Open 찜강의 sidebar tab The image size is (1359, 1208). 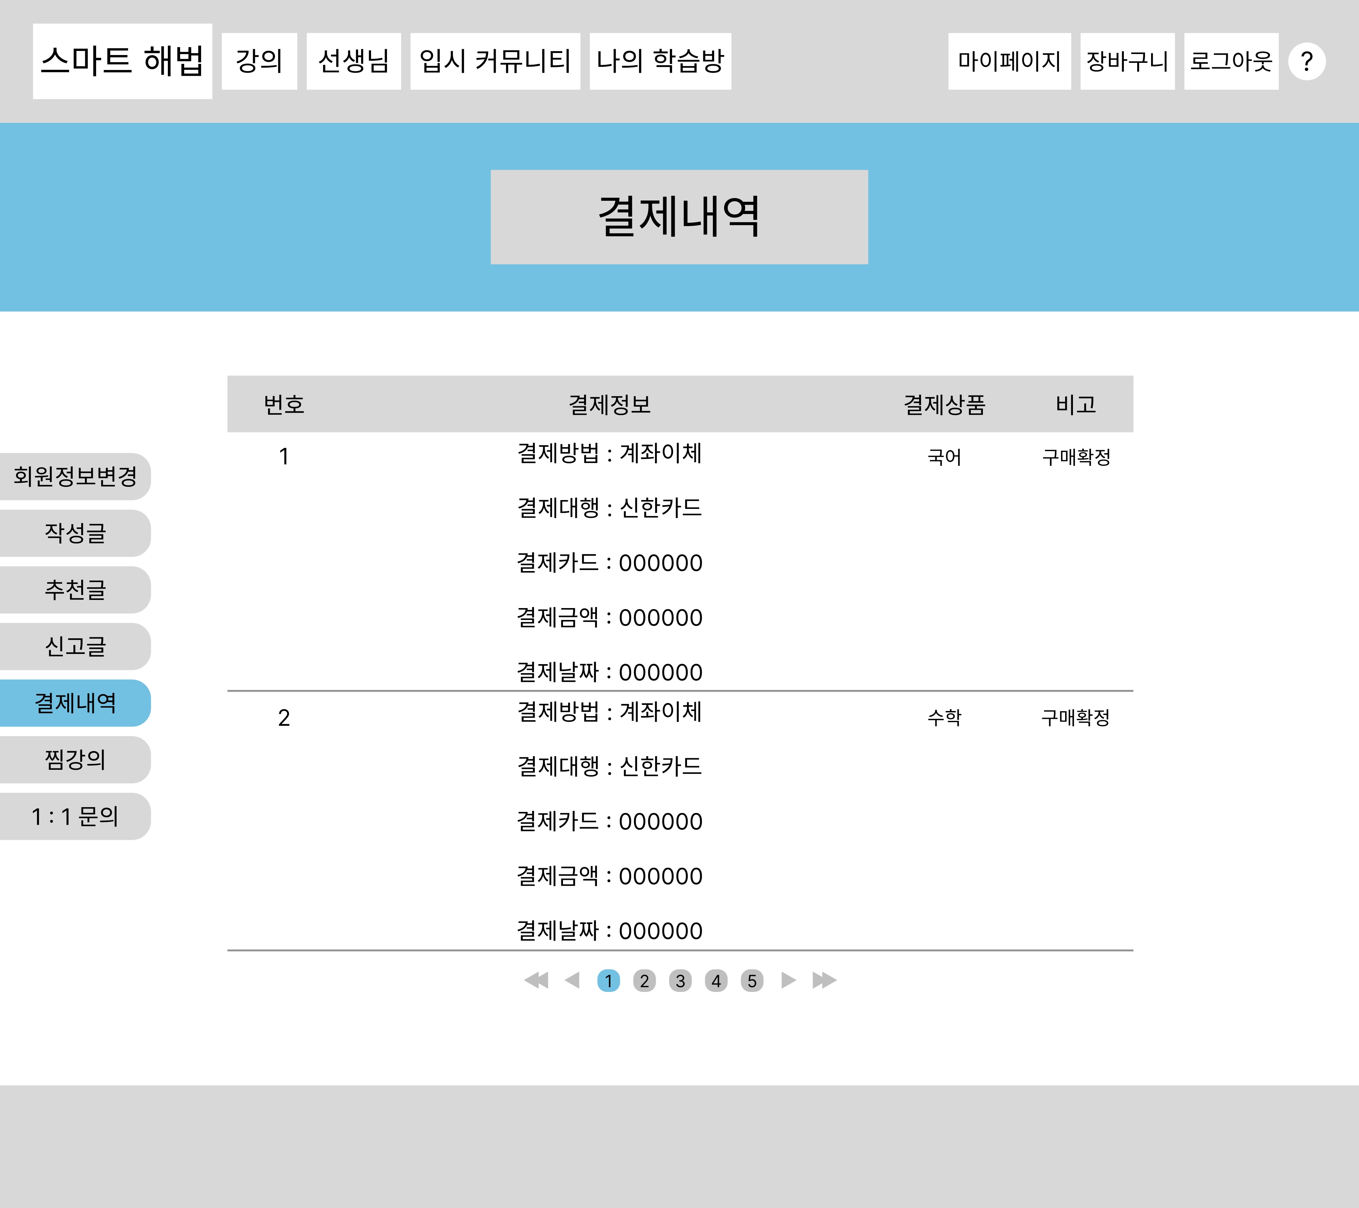point(75,759)
